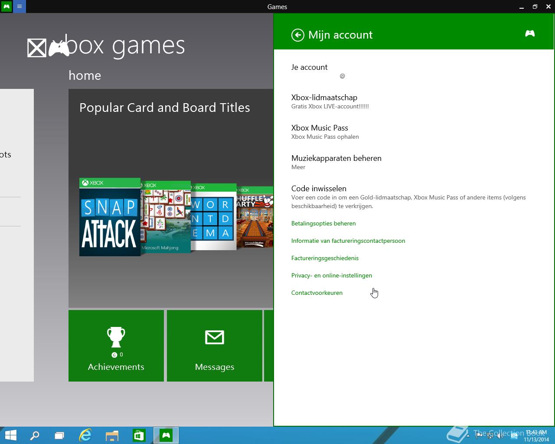
Task: Open the Shuffle Party game tile
Action: click(x=255, y=217)
